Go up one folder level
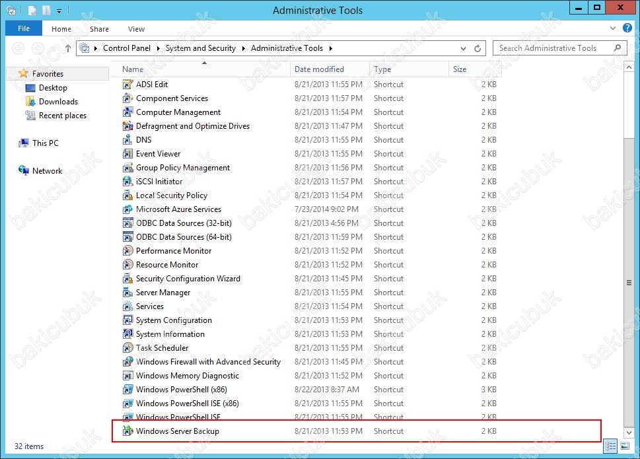This screenshot has height=459, width=640. (68, 48)
